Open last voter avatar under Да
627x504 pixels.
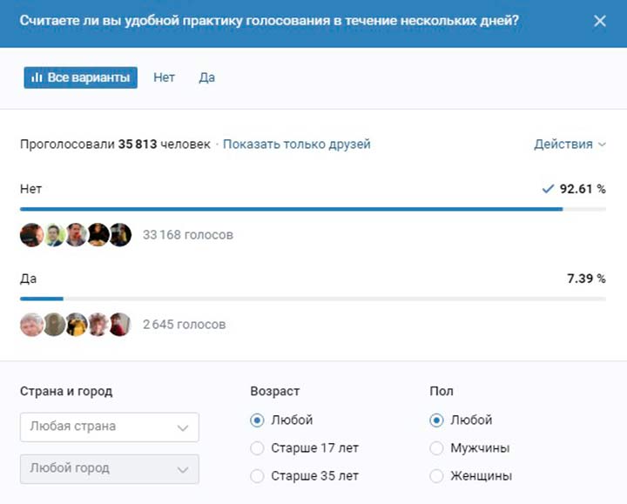[120, 324]
